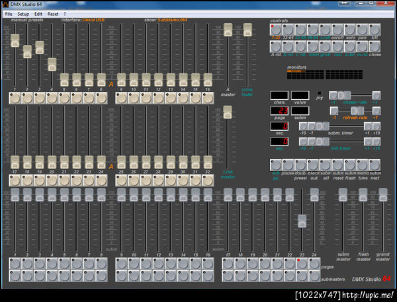Click the subm next button

click(x=375, y=165)
